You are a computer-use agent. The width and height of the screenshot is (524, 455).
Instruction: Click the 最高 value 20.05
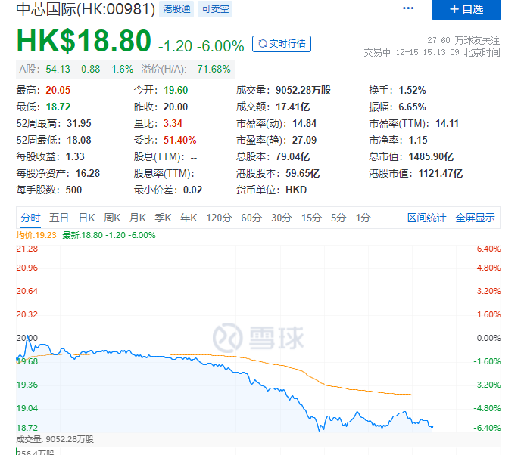tap(58, 90)
